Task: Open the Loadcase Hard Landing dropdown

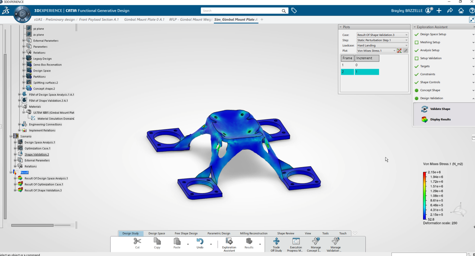Action: 382,46
